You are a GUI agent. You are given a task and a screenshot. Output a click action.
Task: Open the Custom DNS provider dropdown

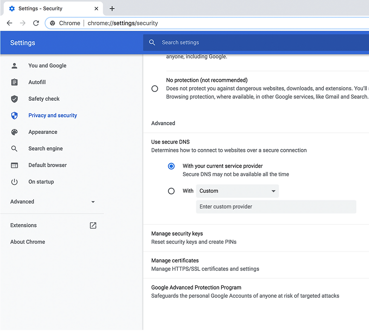tap(237, 191)
